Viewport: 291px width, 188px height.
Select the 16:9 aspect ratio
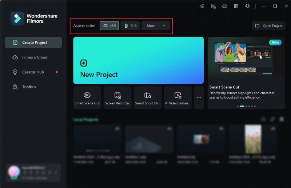(x=109, y=26)
